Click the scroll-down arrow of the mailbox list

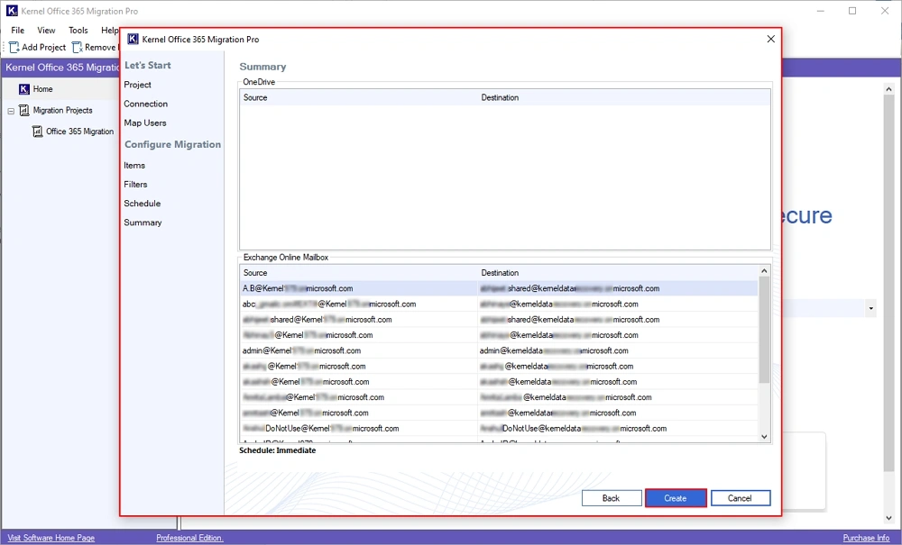point(763,436)
